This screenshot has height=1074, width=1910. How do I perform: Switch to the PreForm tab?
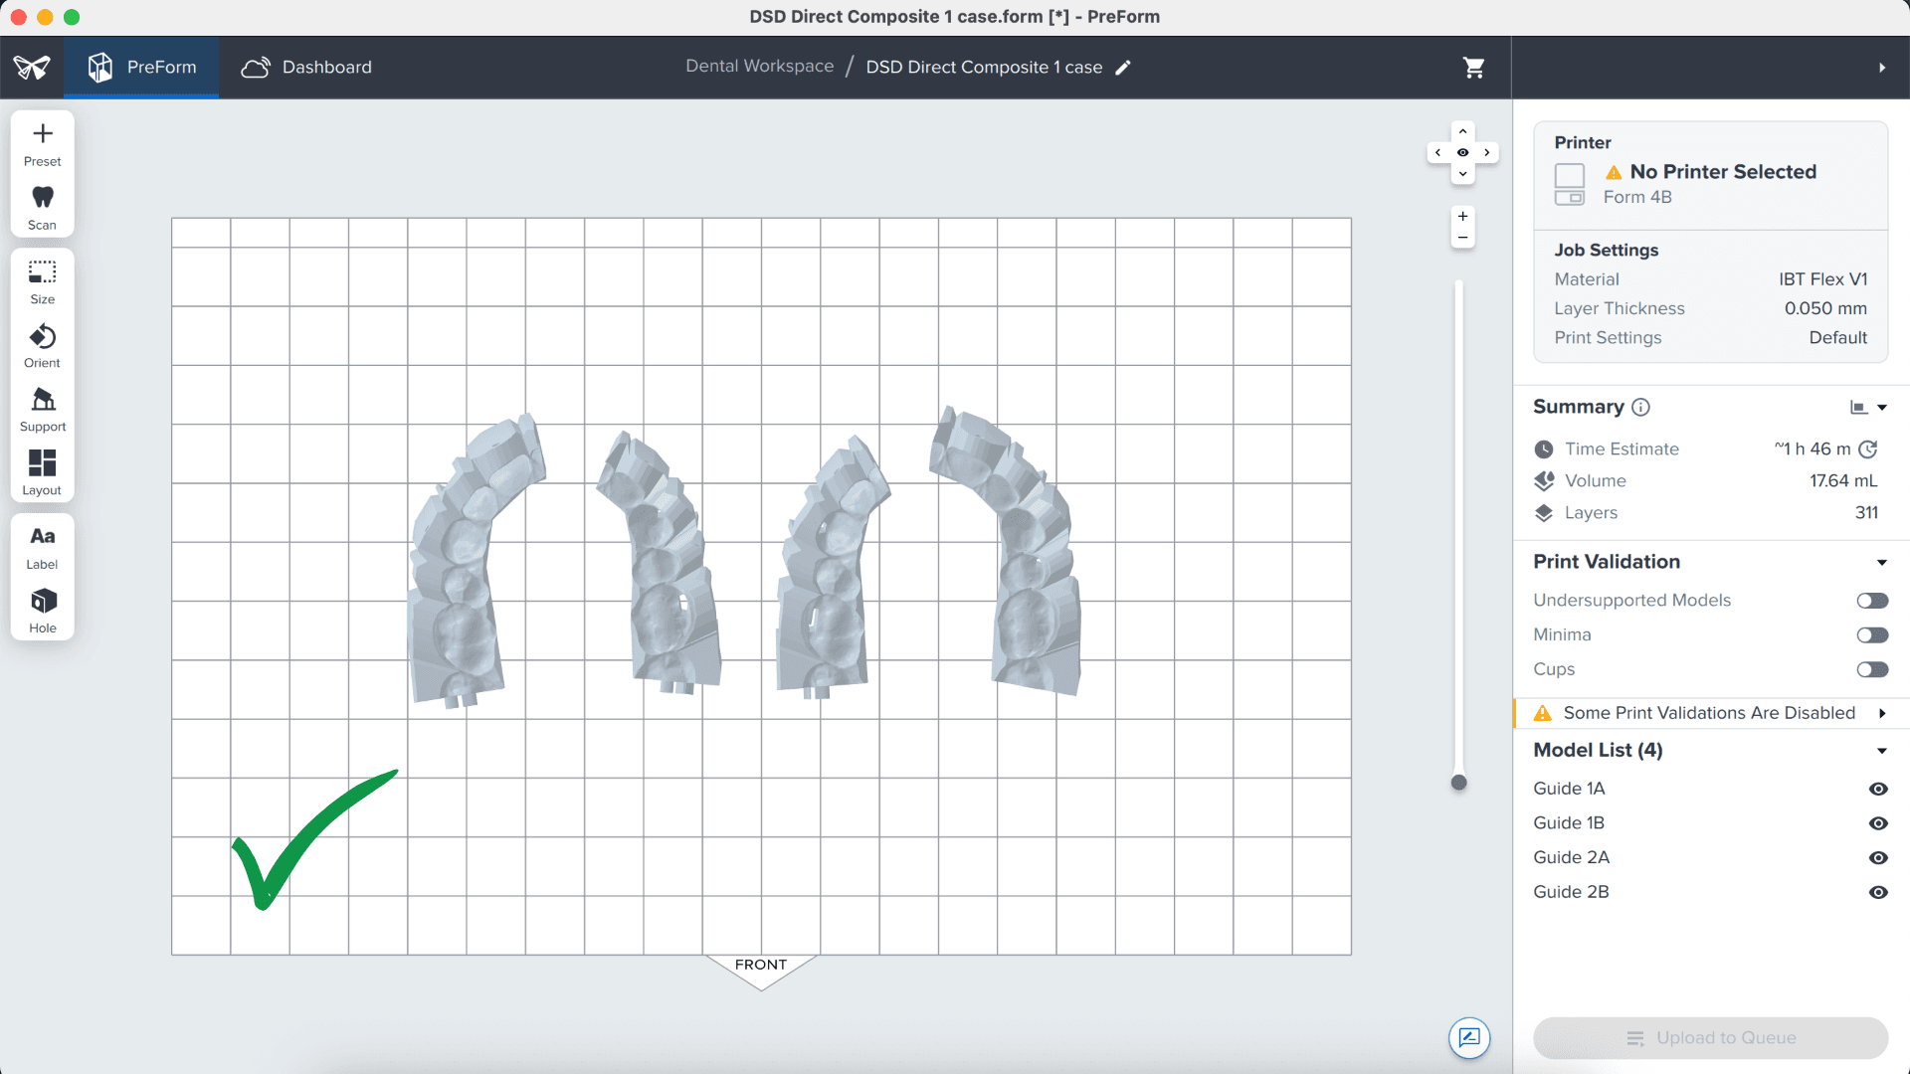[x=142, y=67]
